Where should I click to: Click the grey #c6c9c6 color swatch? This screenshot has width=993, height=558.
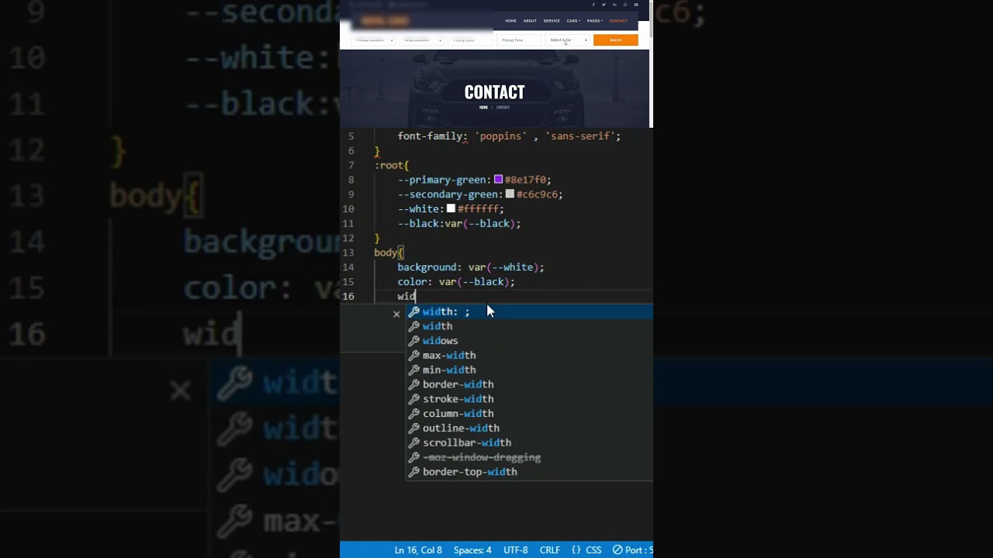510,195
